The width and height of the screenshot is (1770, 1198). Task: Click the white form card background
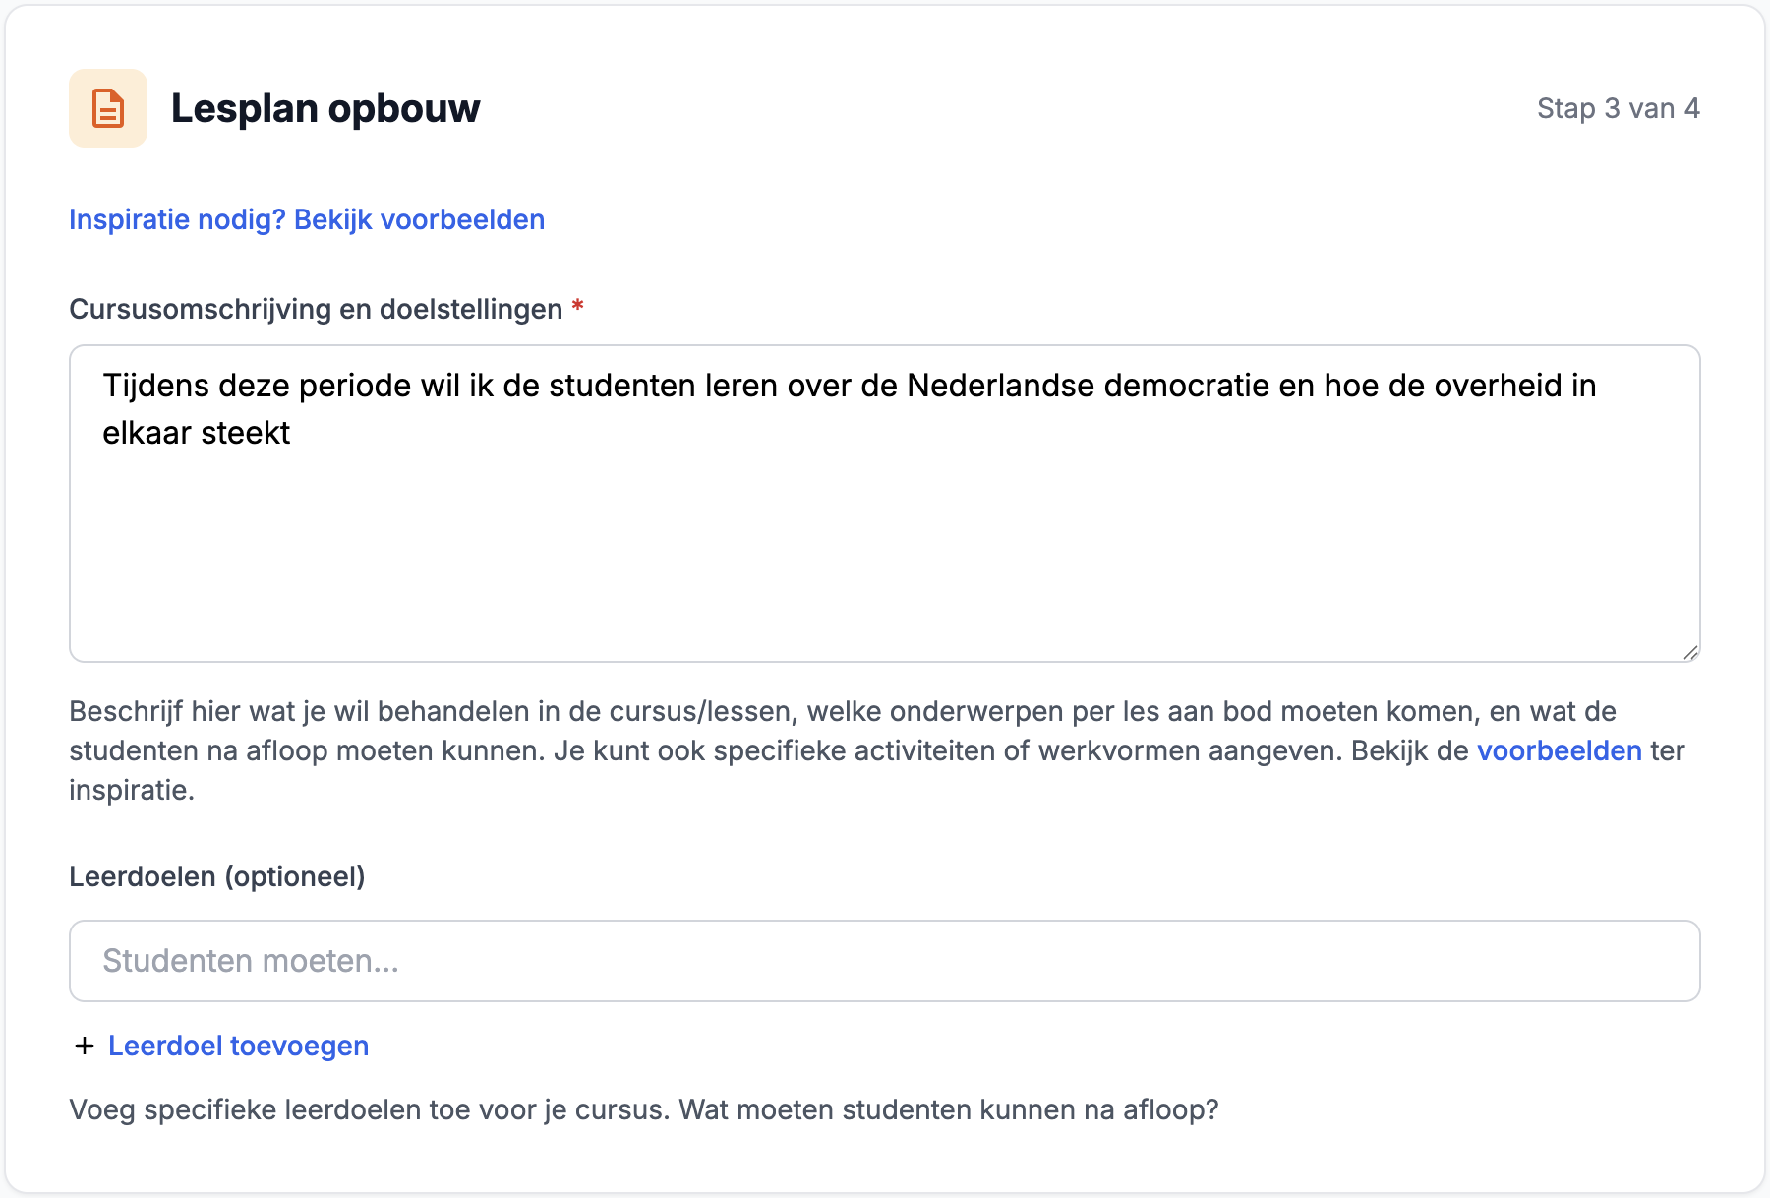[885, 1166]
